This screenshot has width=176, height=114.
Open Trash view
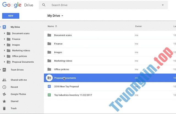click(13, 109)
